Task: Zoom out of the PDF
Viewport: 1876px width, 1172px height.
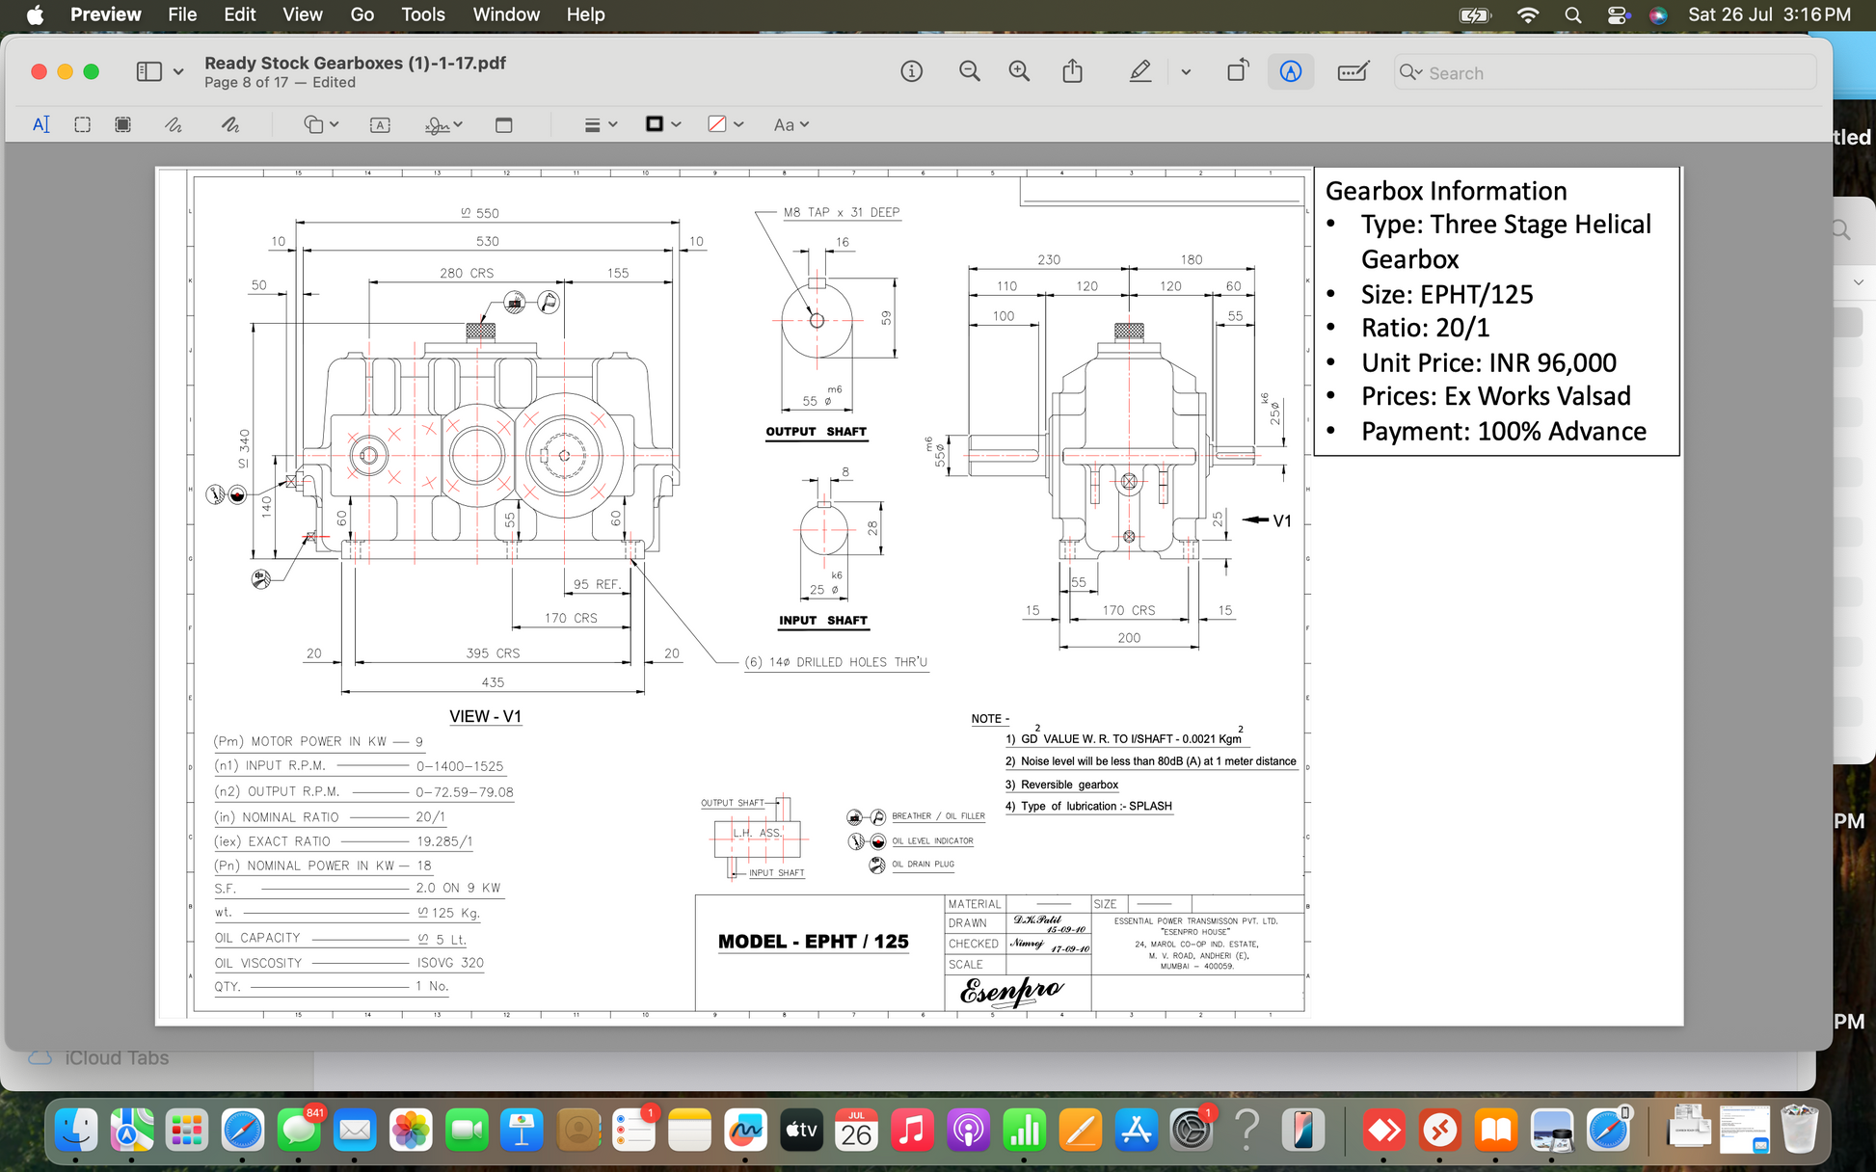Action: click(970, 71)
